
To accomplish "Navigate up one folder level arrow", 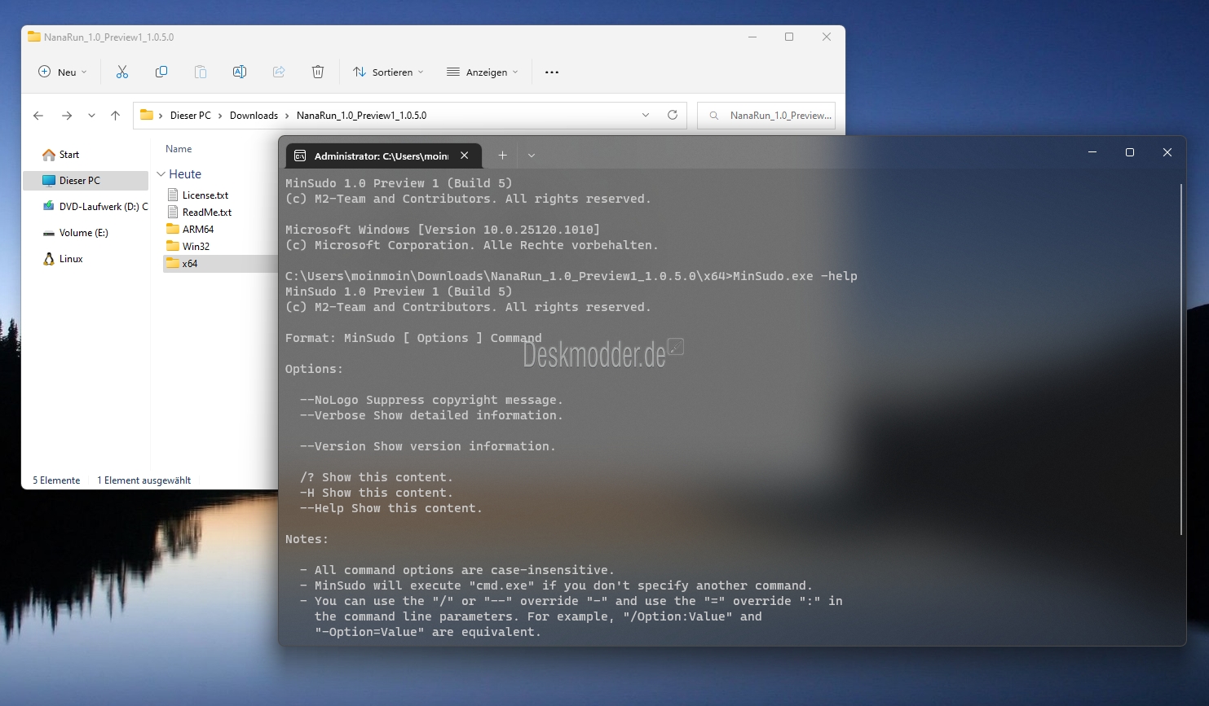I will pyautogui.click(x=116, y=116).
